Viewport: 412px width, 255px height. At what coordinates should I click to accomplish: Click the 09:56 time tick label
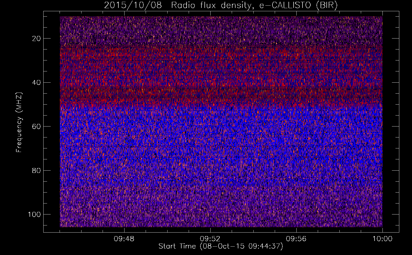coord(296,239)
